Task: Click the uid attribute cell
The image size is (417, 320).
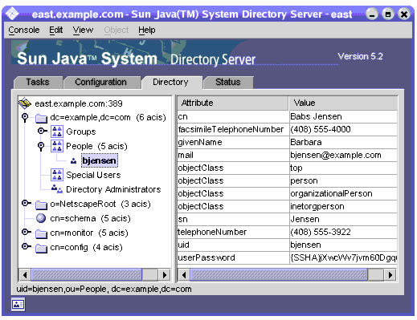Action: [233, 245]
